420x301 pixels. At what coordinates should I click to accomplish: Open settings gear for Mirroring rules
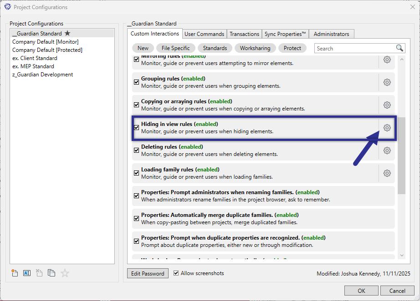[x=387, y=59]
